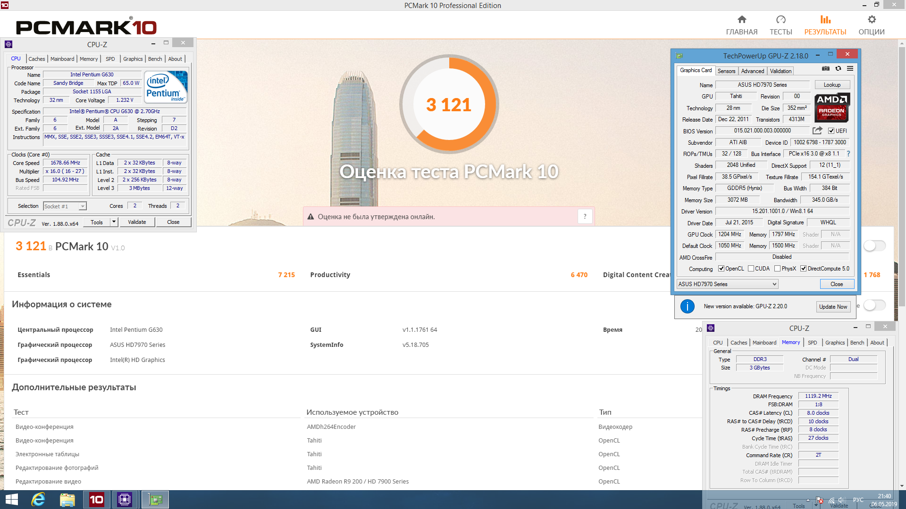This screenshot has width=906, height=509.
Task: Toggle the PhysX checkbox in GPU-Z
Action: (x=777, y=269)
